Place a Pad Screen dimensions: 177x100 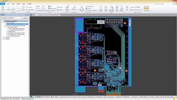pyautogui.click(x=38, y=6)
